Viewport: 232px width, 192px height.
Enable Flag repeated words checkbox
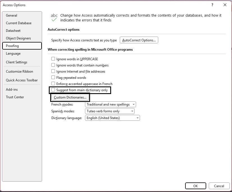[x=53, y=78]
